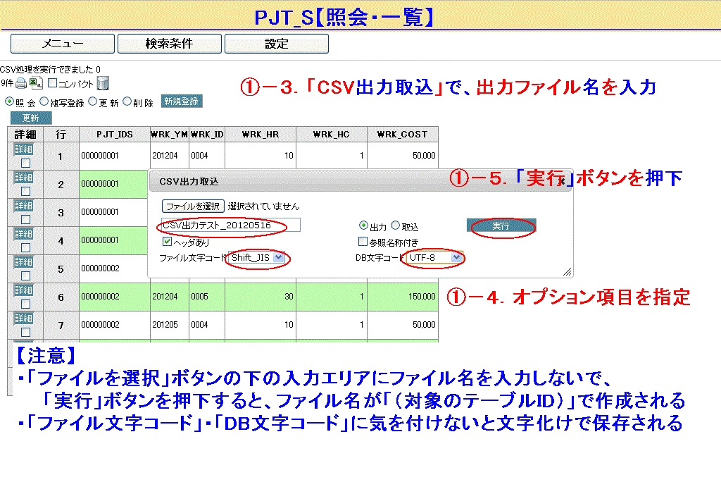Open 詳細 for row 1
Viewport: 721px width, 482px height.
[x=25, y=149]
